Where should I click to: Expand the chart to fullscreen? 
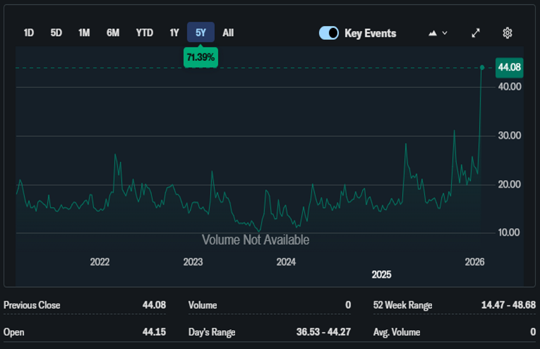[x=475, y=33]
